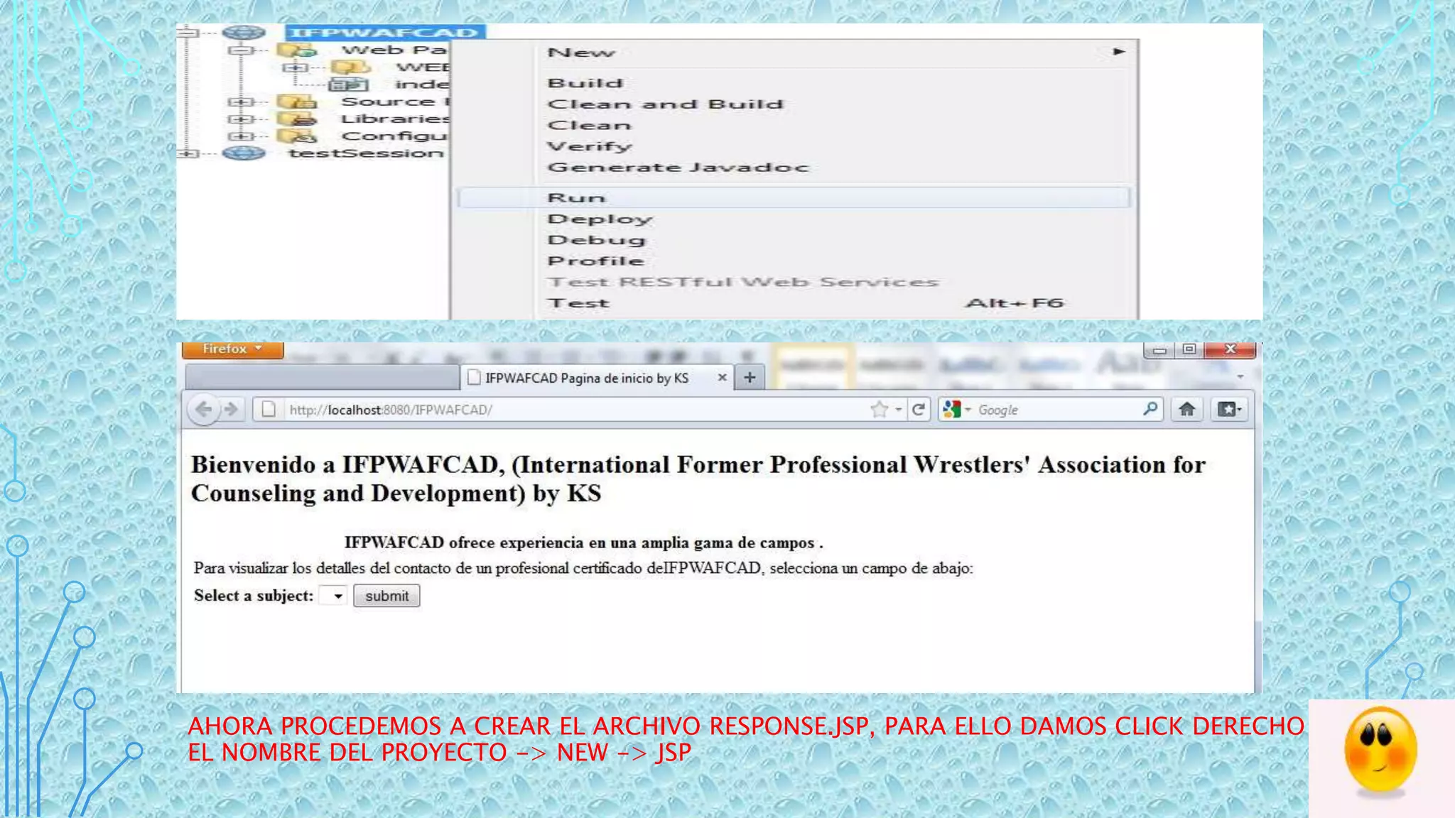The height and width of the screenshot is (818, 1455).
Task: Choose Test Alt+F6 menu entry
Action: click(794, 302)
